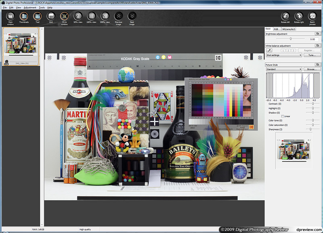
Task: Switch to 100% view
Action: 92,17
